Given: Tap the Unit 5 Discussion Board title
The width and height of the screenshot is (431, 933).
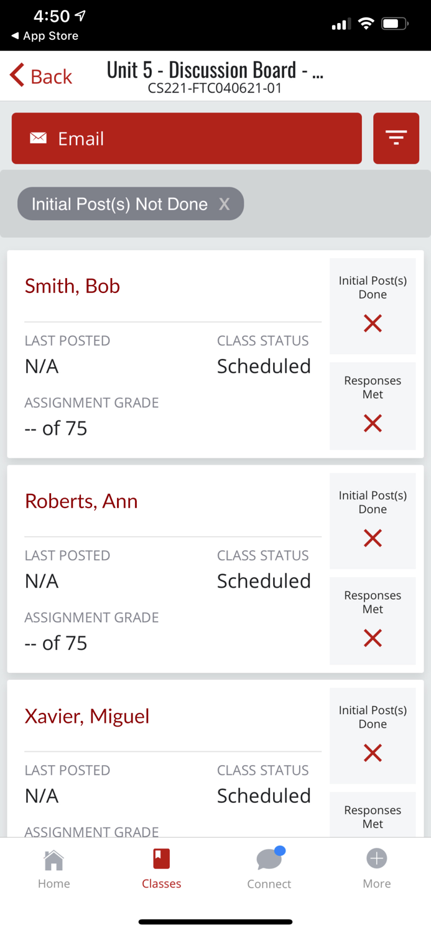Looking at the screenshot, I should (215, 70).
